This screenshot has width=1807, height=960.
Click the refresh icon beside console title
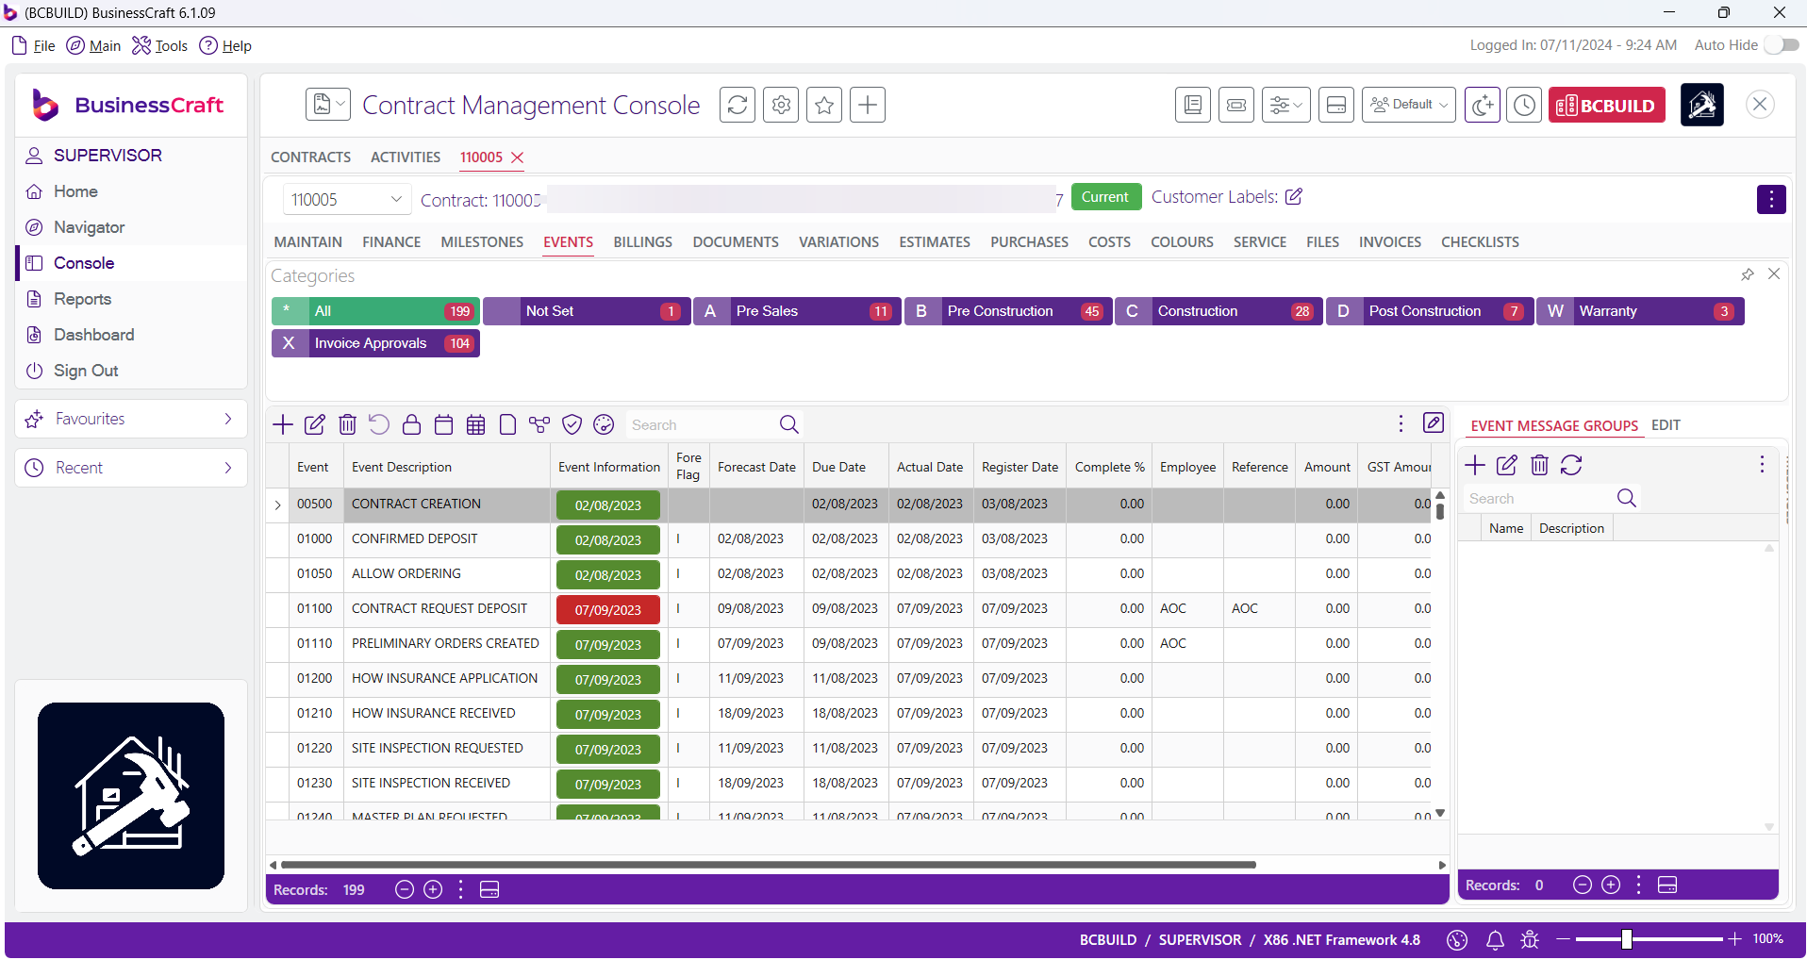pyautogui.click(x=738, y=105)
